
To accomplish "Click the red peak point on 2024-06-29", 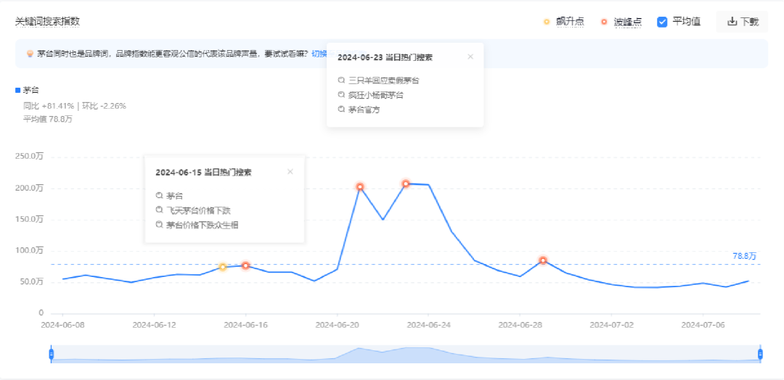I will click(x=543, y=260).
